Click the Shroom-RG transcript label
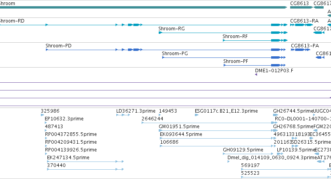Viewport: 331px width, 179px height. (172, 29)
